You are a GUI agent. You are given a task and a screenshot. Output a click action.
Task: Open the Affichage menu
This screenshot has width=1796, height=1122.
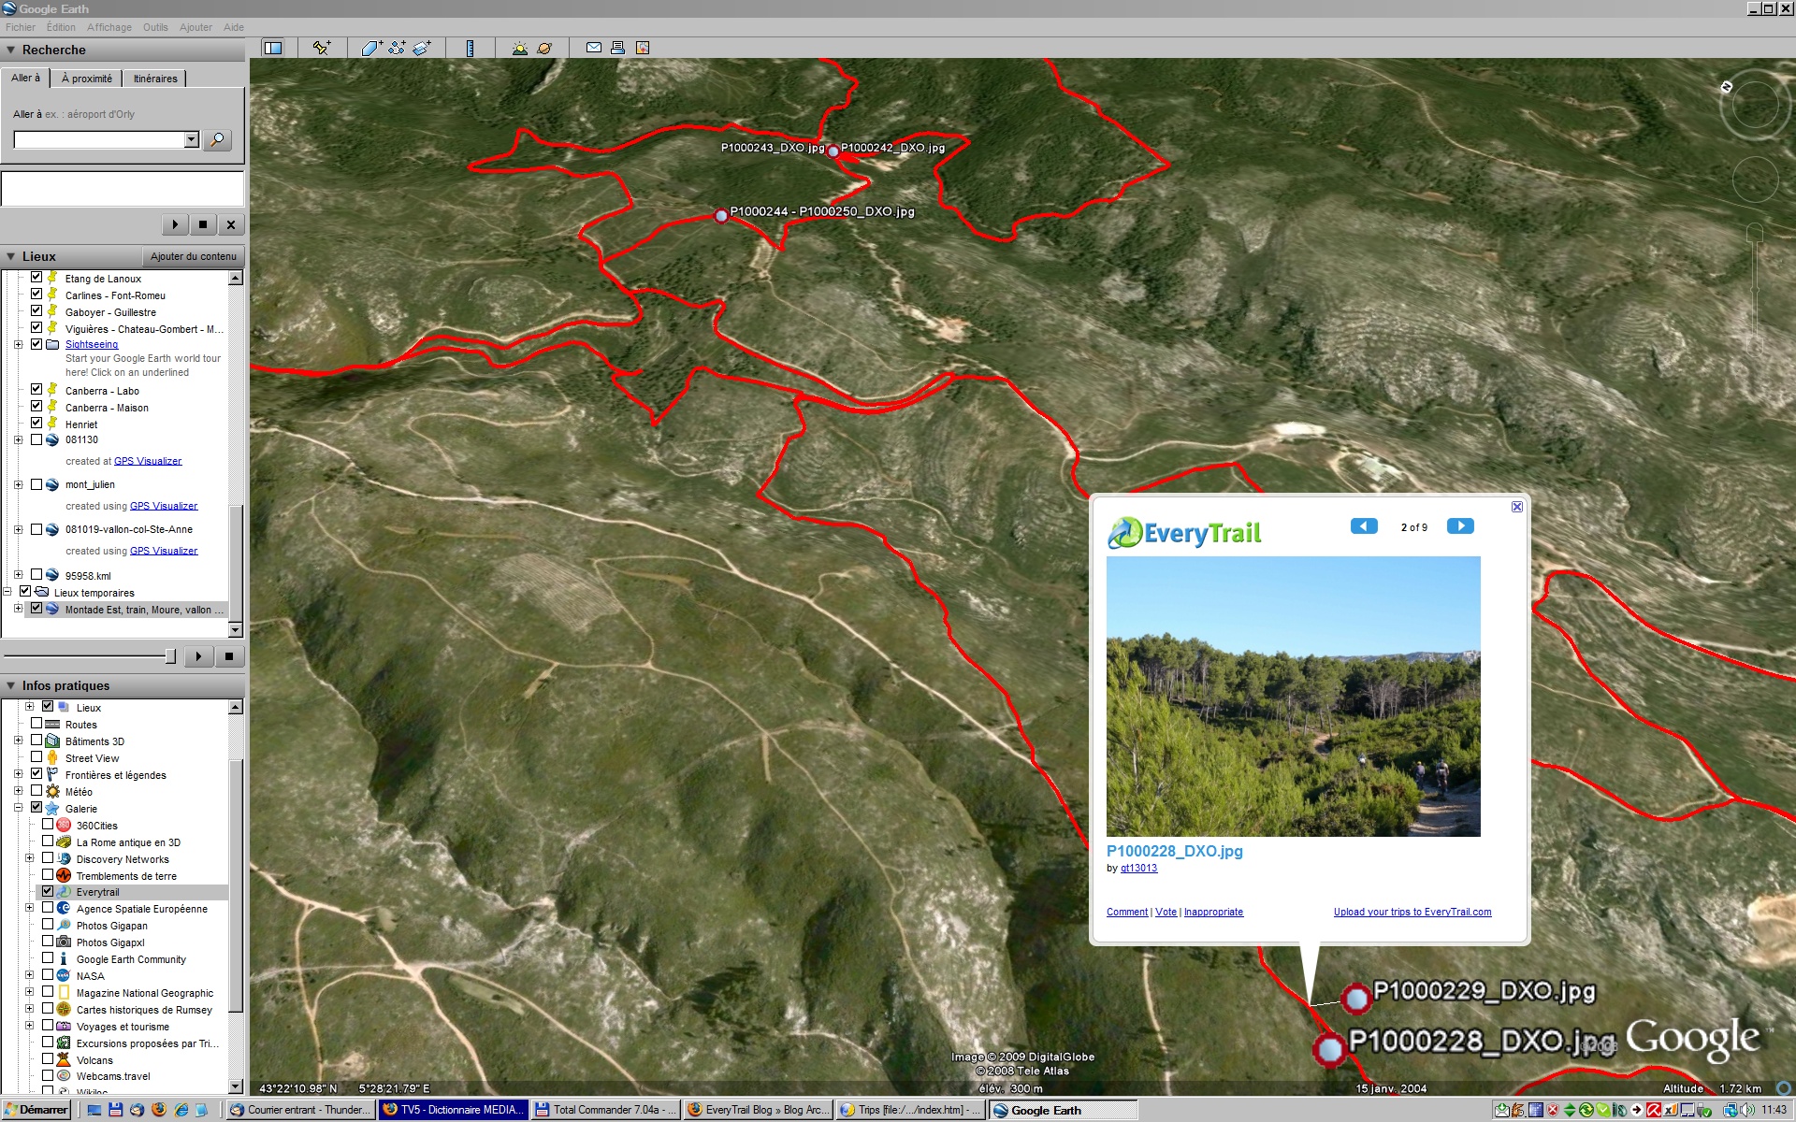point(109,27)
